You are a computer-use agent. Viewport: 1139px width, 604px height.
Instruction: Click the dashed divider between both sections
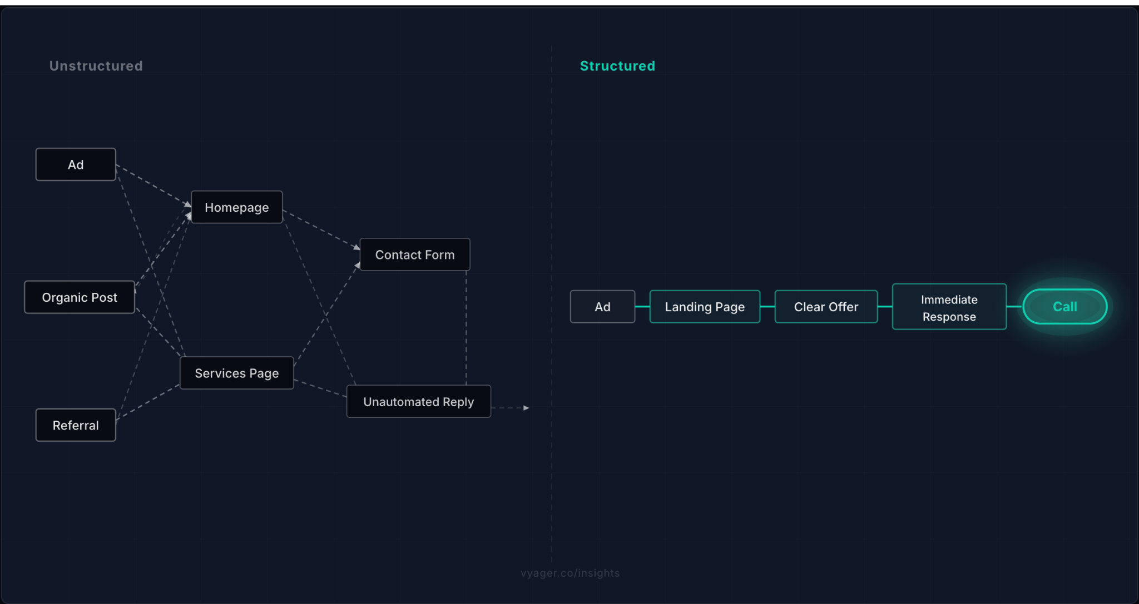pyautogui.click(x=551, y=306)
